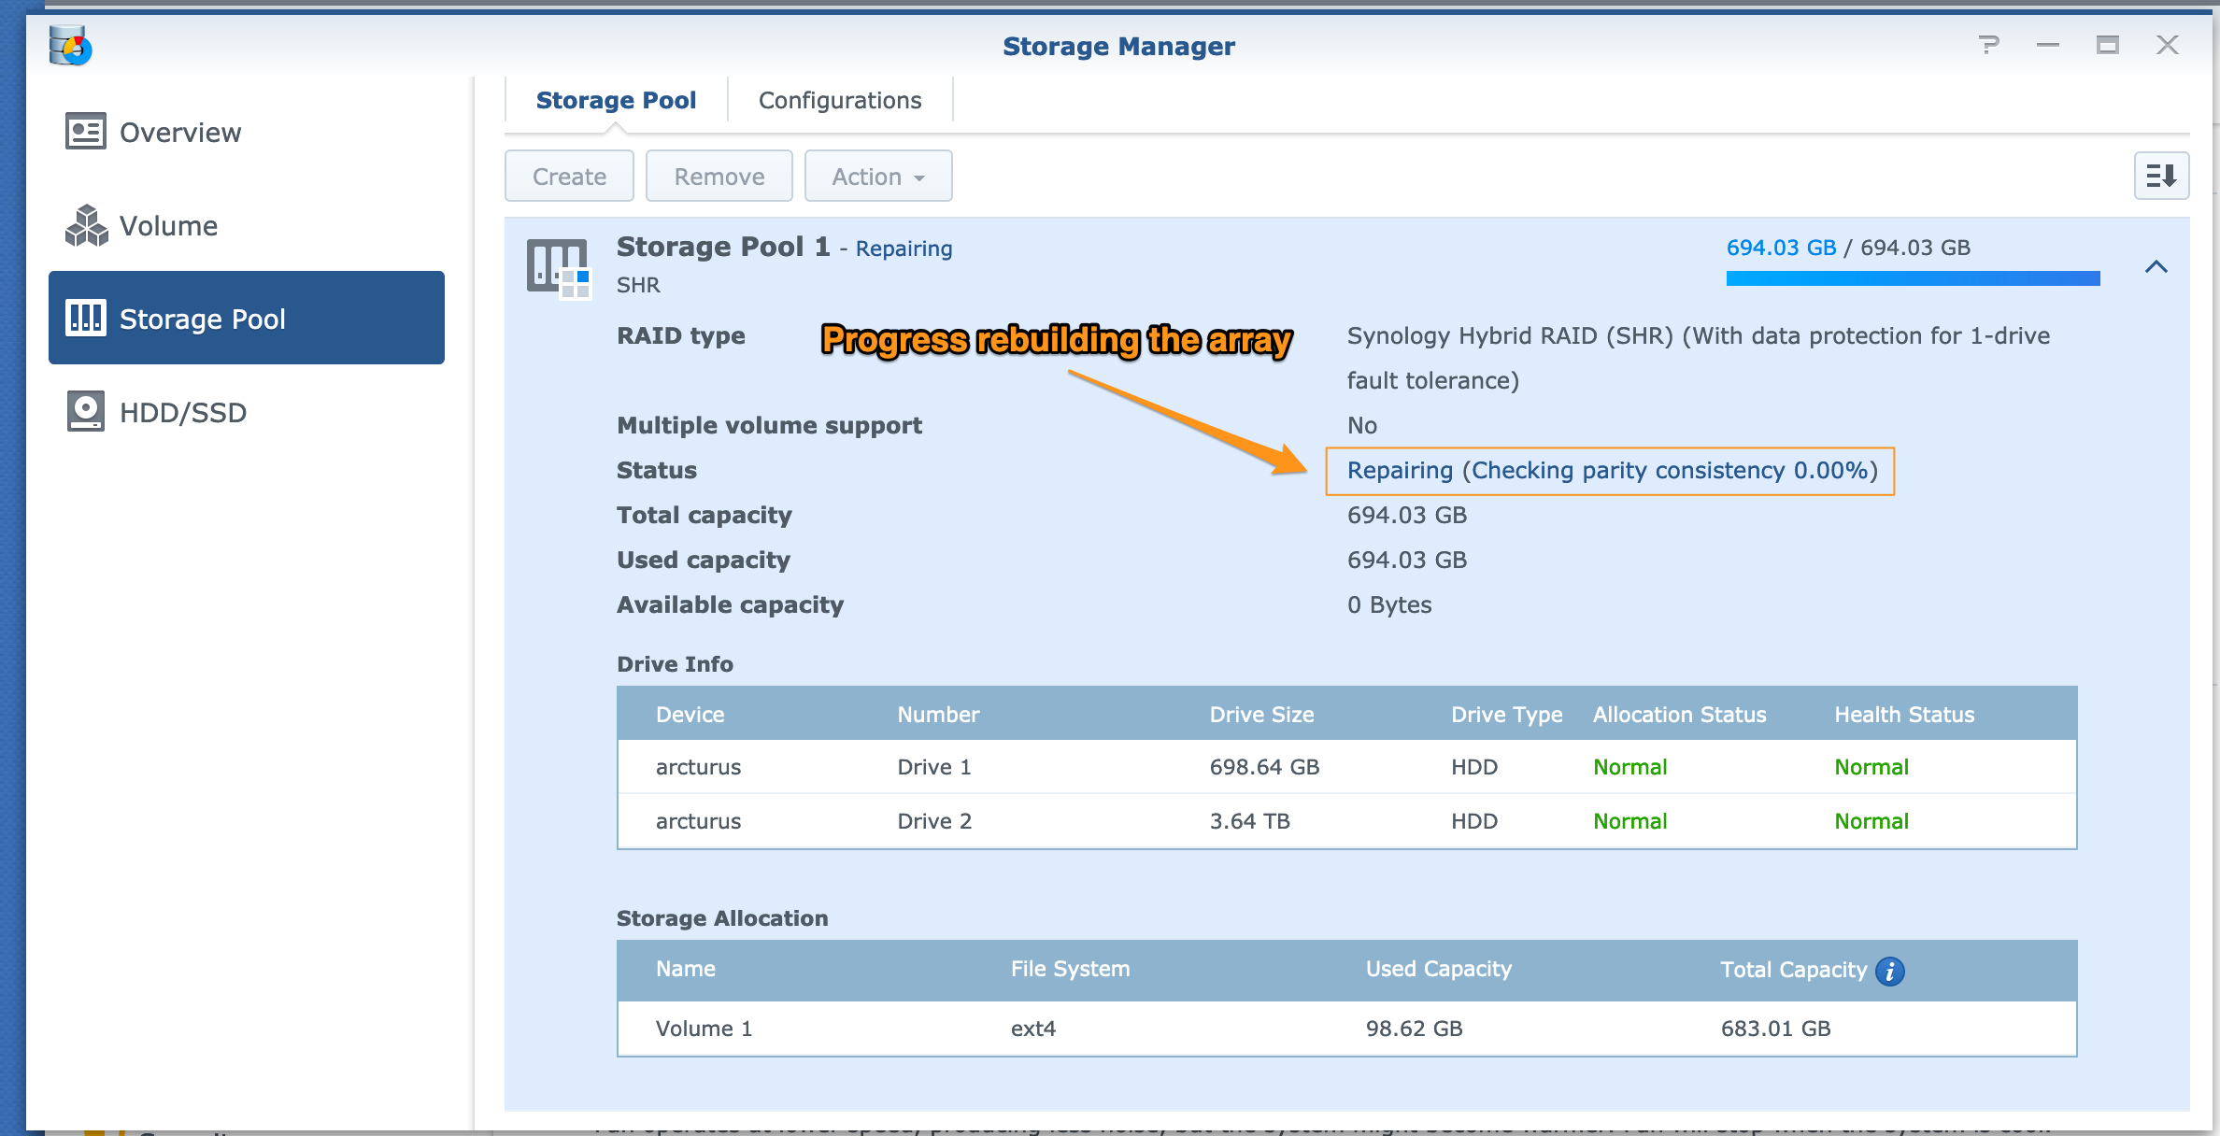Minimize the Storage Manager window
Viewport: 2220px width, 1136px height.
[x=2048, y=45]
